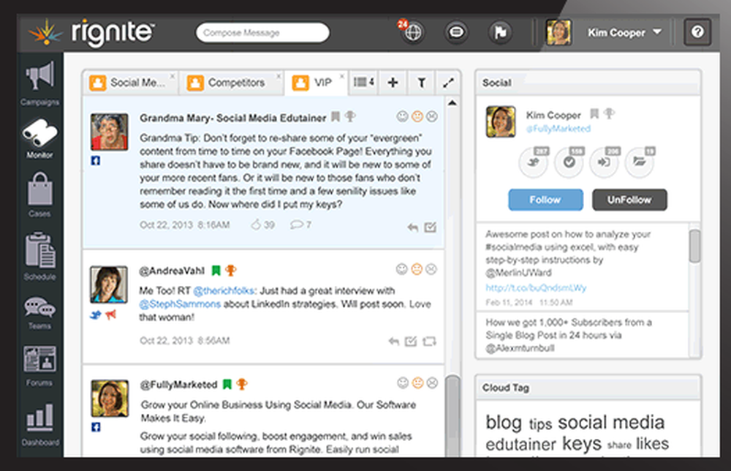Open the checkmark stat icon in profile
The height and width of the screenshot is (471, 731).
(569, 162)
